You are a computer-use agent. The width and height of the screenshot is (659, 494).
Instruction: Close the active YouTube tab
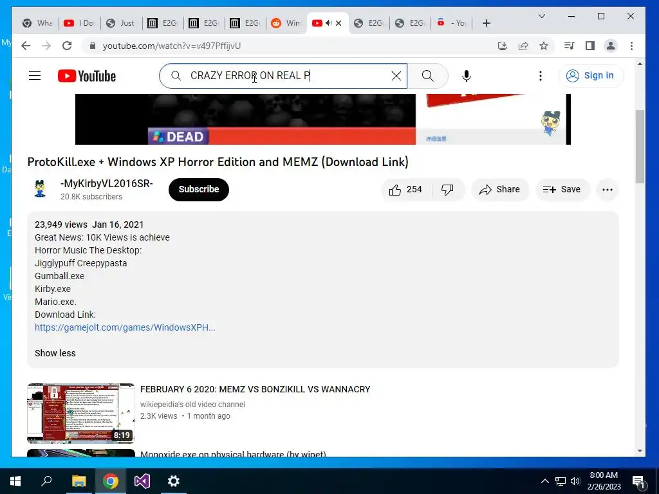tap(339, 23)
